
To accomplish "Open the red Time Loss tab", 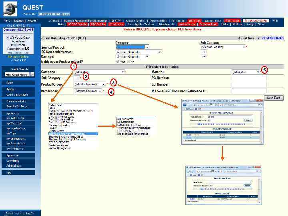I will coord(232,21).
